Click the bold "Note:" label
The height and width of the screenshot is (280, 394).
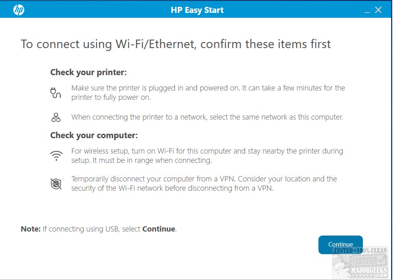(x=31, y=229)
